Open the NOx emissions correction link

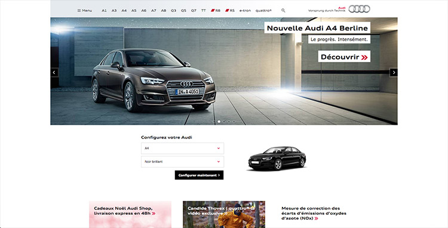click(x=314, y=213)
